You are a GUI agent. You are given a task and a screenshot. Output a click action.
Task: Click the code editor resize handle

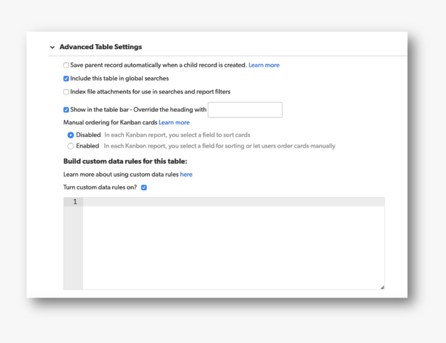pyautogui.click(x=382, y=287)
